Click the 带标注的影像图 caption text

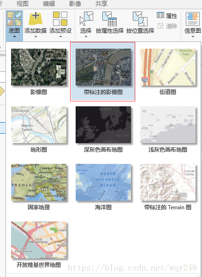(x=103, y=92)
